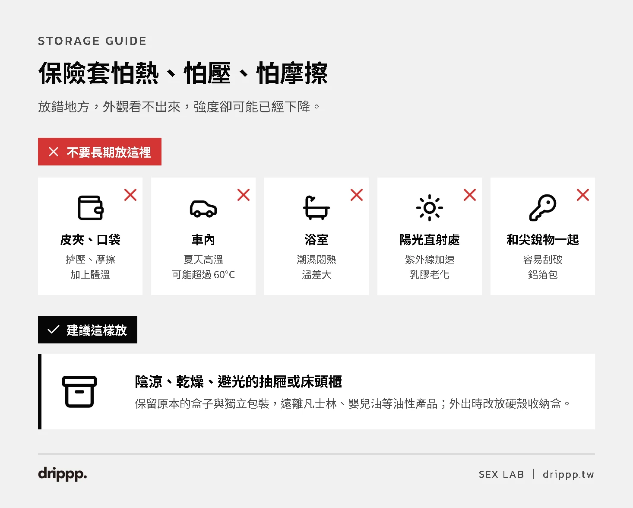633x508 pixels.
Task: Click the 浴室 card title
Action: [x=316, y=240]
